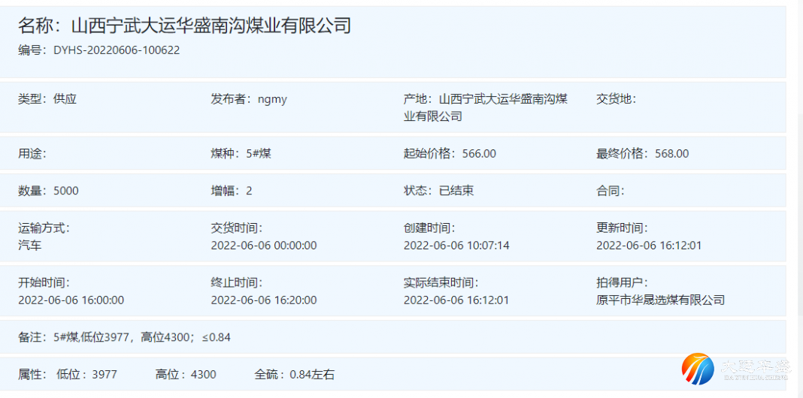Viewport: 803px width, 398px height.
Task: Click the transport method value 汽车
Action: [x=30, y=246]
